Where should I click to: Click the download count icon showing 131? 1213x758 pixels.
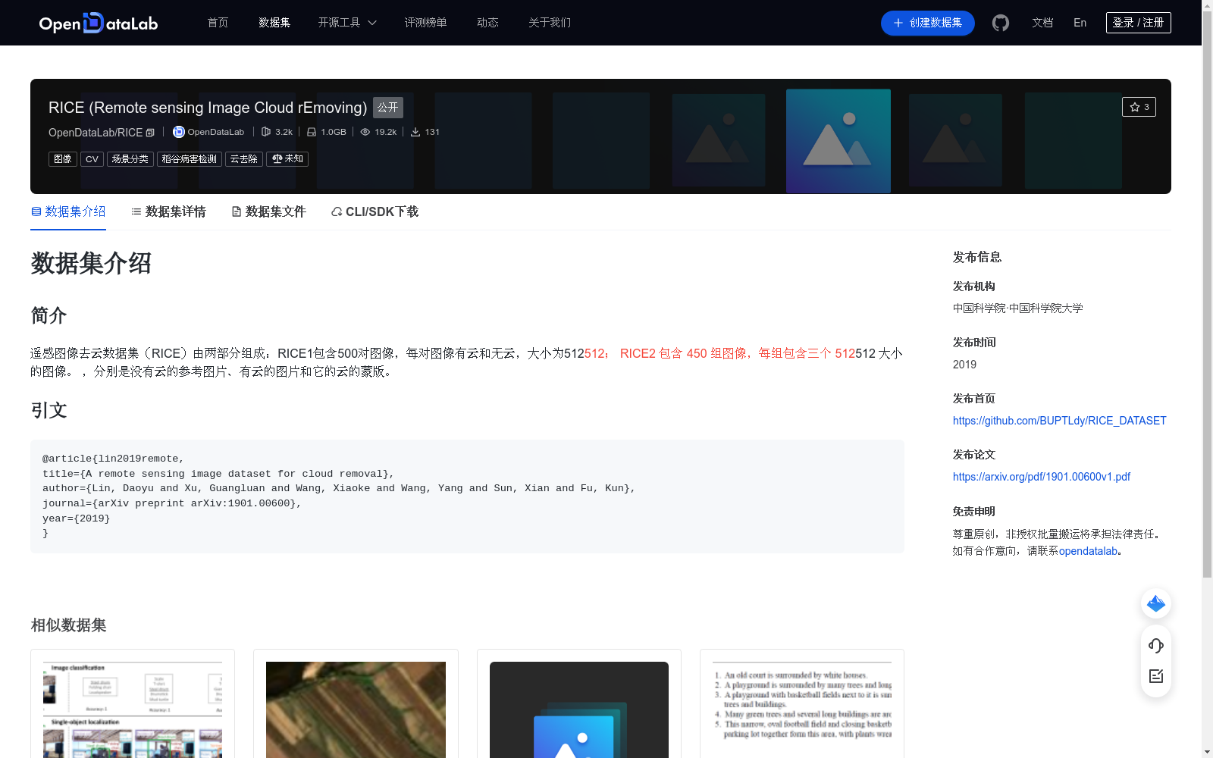pyautogui.click(x=415, y=132)
